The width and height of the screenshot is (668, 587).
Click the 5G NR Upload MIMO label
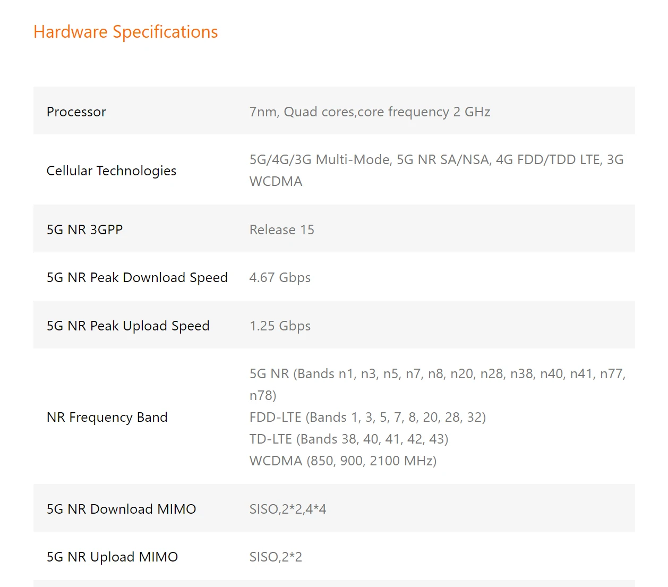coord(113,557)
